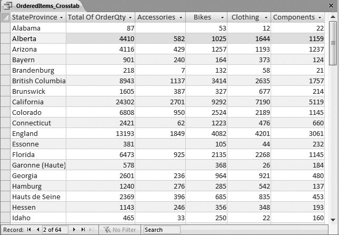Click the vertical scrollbar thumb
The width and height of the screenshot is (339, 235).
(x=333, y=43)
